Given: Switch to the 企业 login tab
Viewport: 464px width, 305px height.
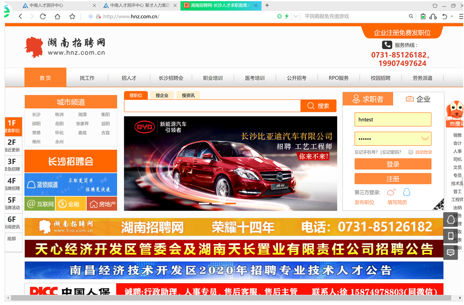Looking at the screenshot, I should point(418,99).
